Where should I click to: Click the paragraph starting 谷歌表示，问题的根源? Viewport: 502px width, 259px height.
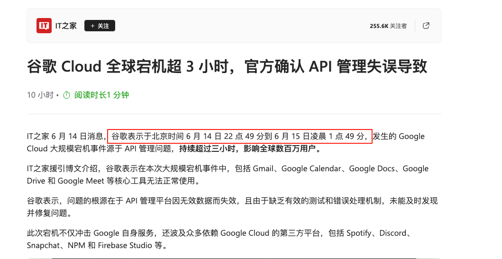232,207
